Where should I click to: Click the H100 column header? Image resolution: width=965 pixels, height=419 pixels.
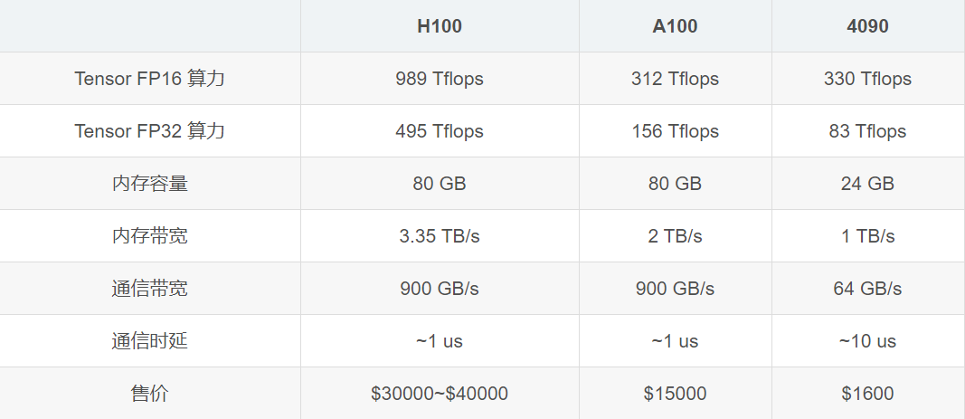440,26
